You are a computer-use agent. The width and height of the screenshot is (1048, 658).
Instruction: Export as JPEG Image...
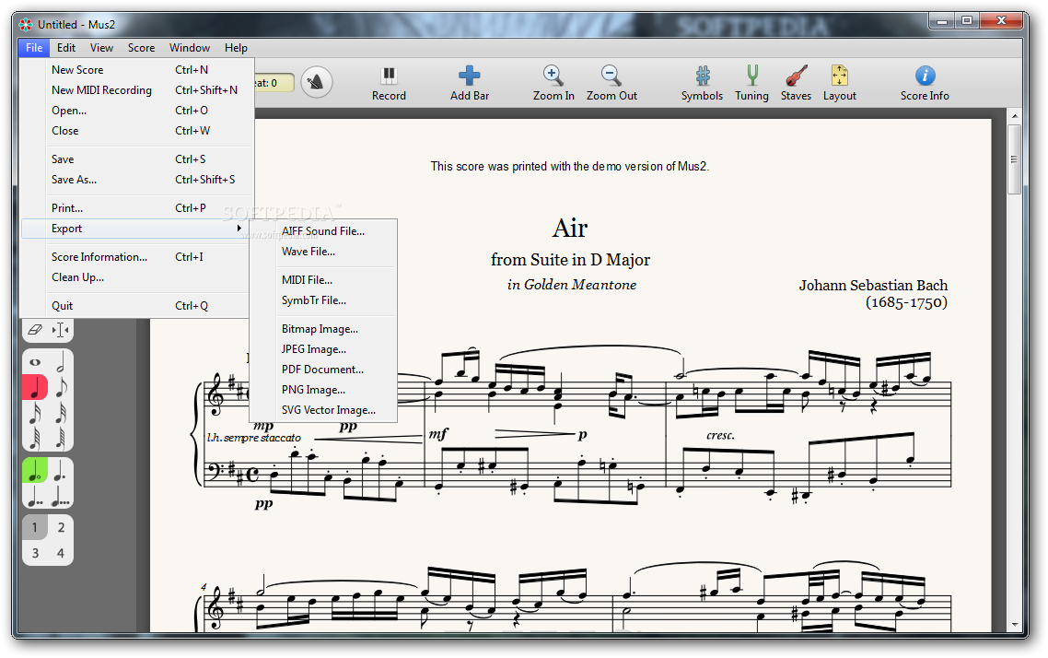[x=323, y=349]
